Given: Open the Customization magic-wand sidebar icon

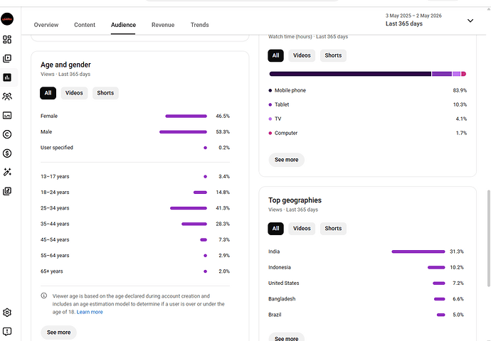Looking at the screenshot, I should (7, 172).
